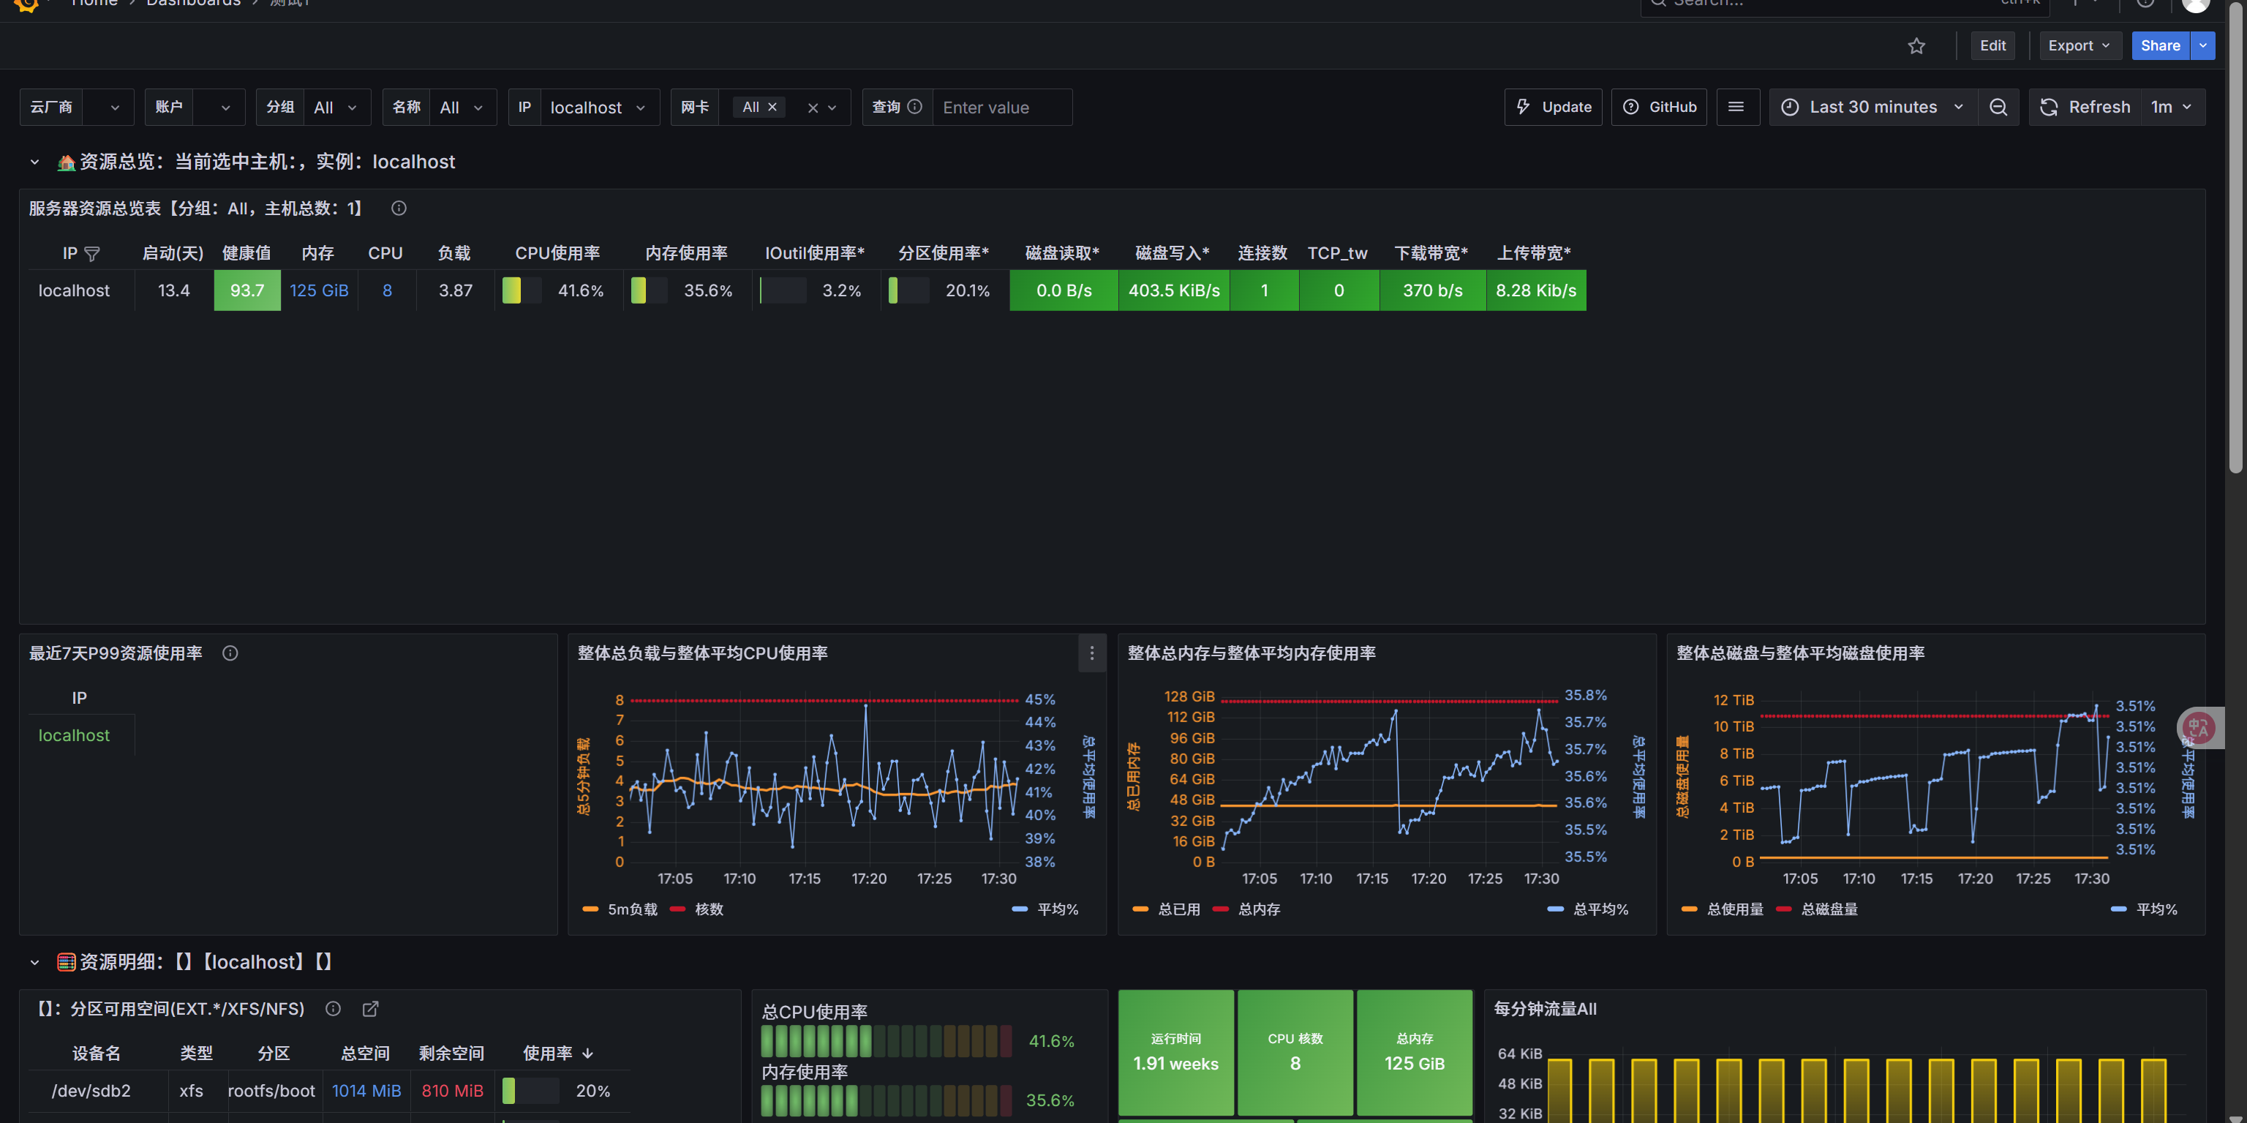Open the Export menu
The width and height of the screenshot is (2247, 1123).
pos(2079,46)
